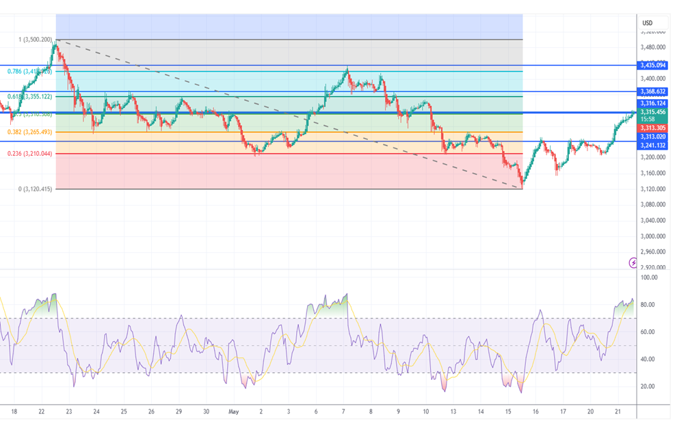
Task: Click the red Fibonacci zone color area
Action: (x=289, y=172)
